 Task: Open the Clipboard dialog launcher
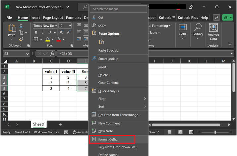29,46
